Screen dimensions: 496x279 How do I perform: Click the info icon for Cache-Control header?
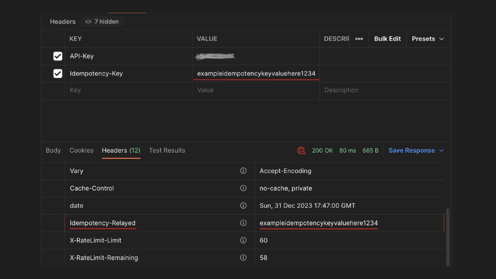243,188
